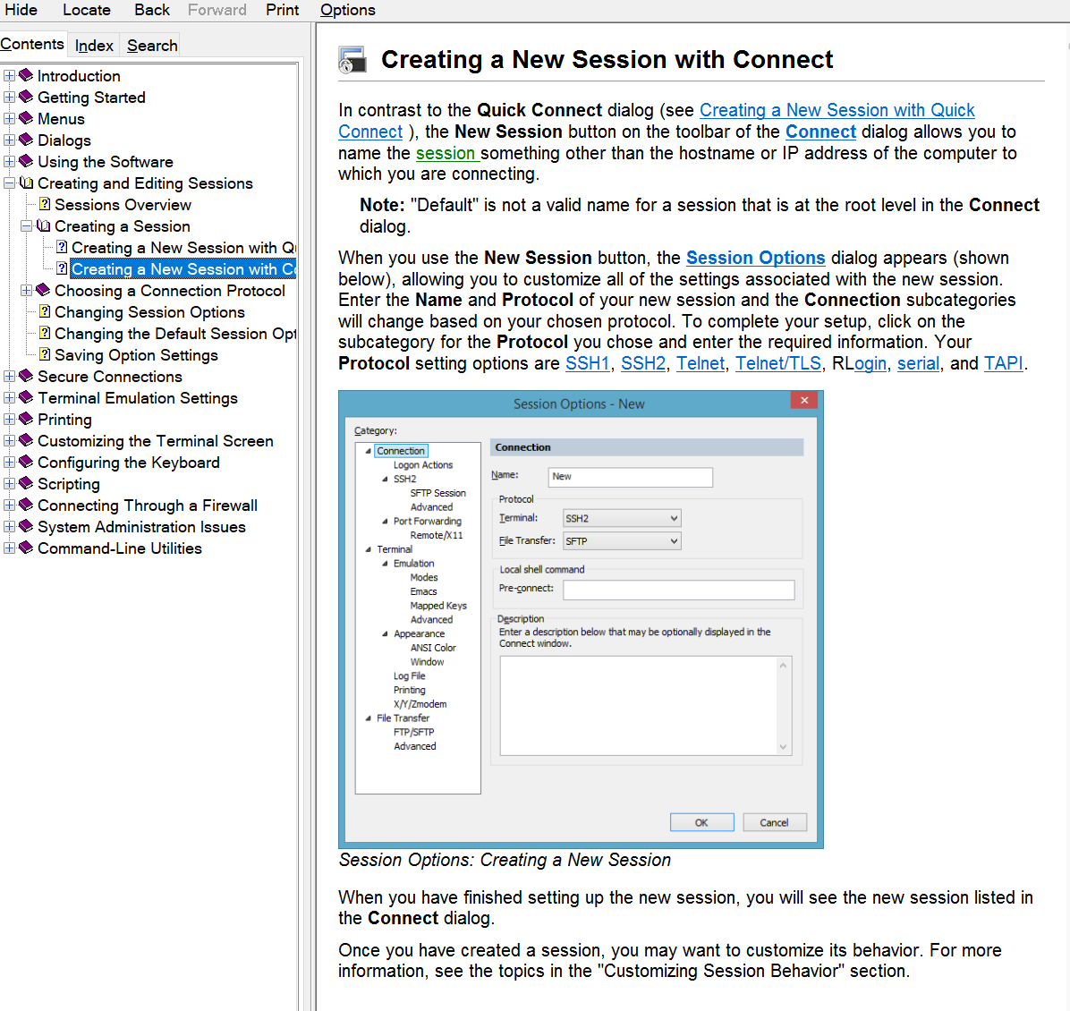Expand the Secure Connections node
Image resolution: width=1070 pixels, height=1011 pixels.
9,376
